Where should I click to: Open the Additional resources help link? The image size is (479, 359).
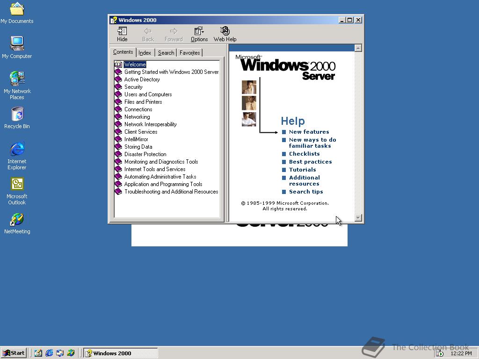(x=305, y=181)
